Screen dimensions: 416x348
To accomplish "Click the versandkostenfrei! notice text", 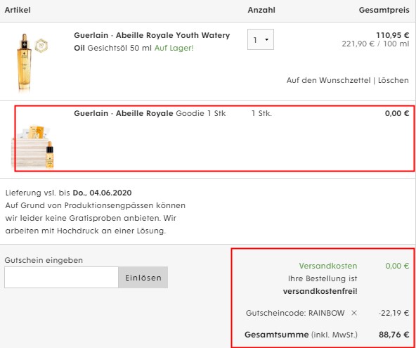I will (320, 291).
